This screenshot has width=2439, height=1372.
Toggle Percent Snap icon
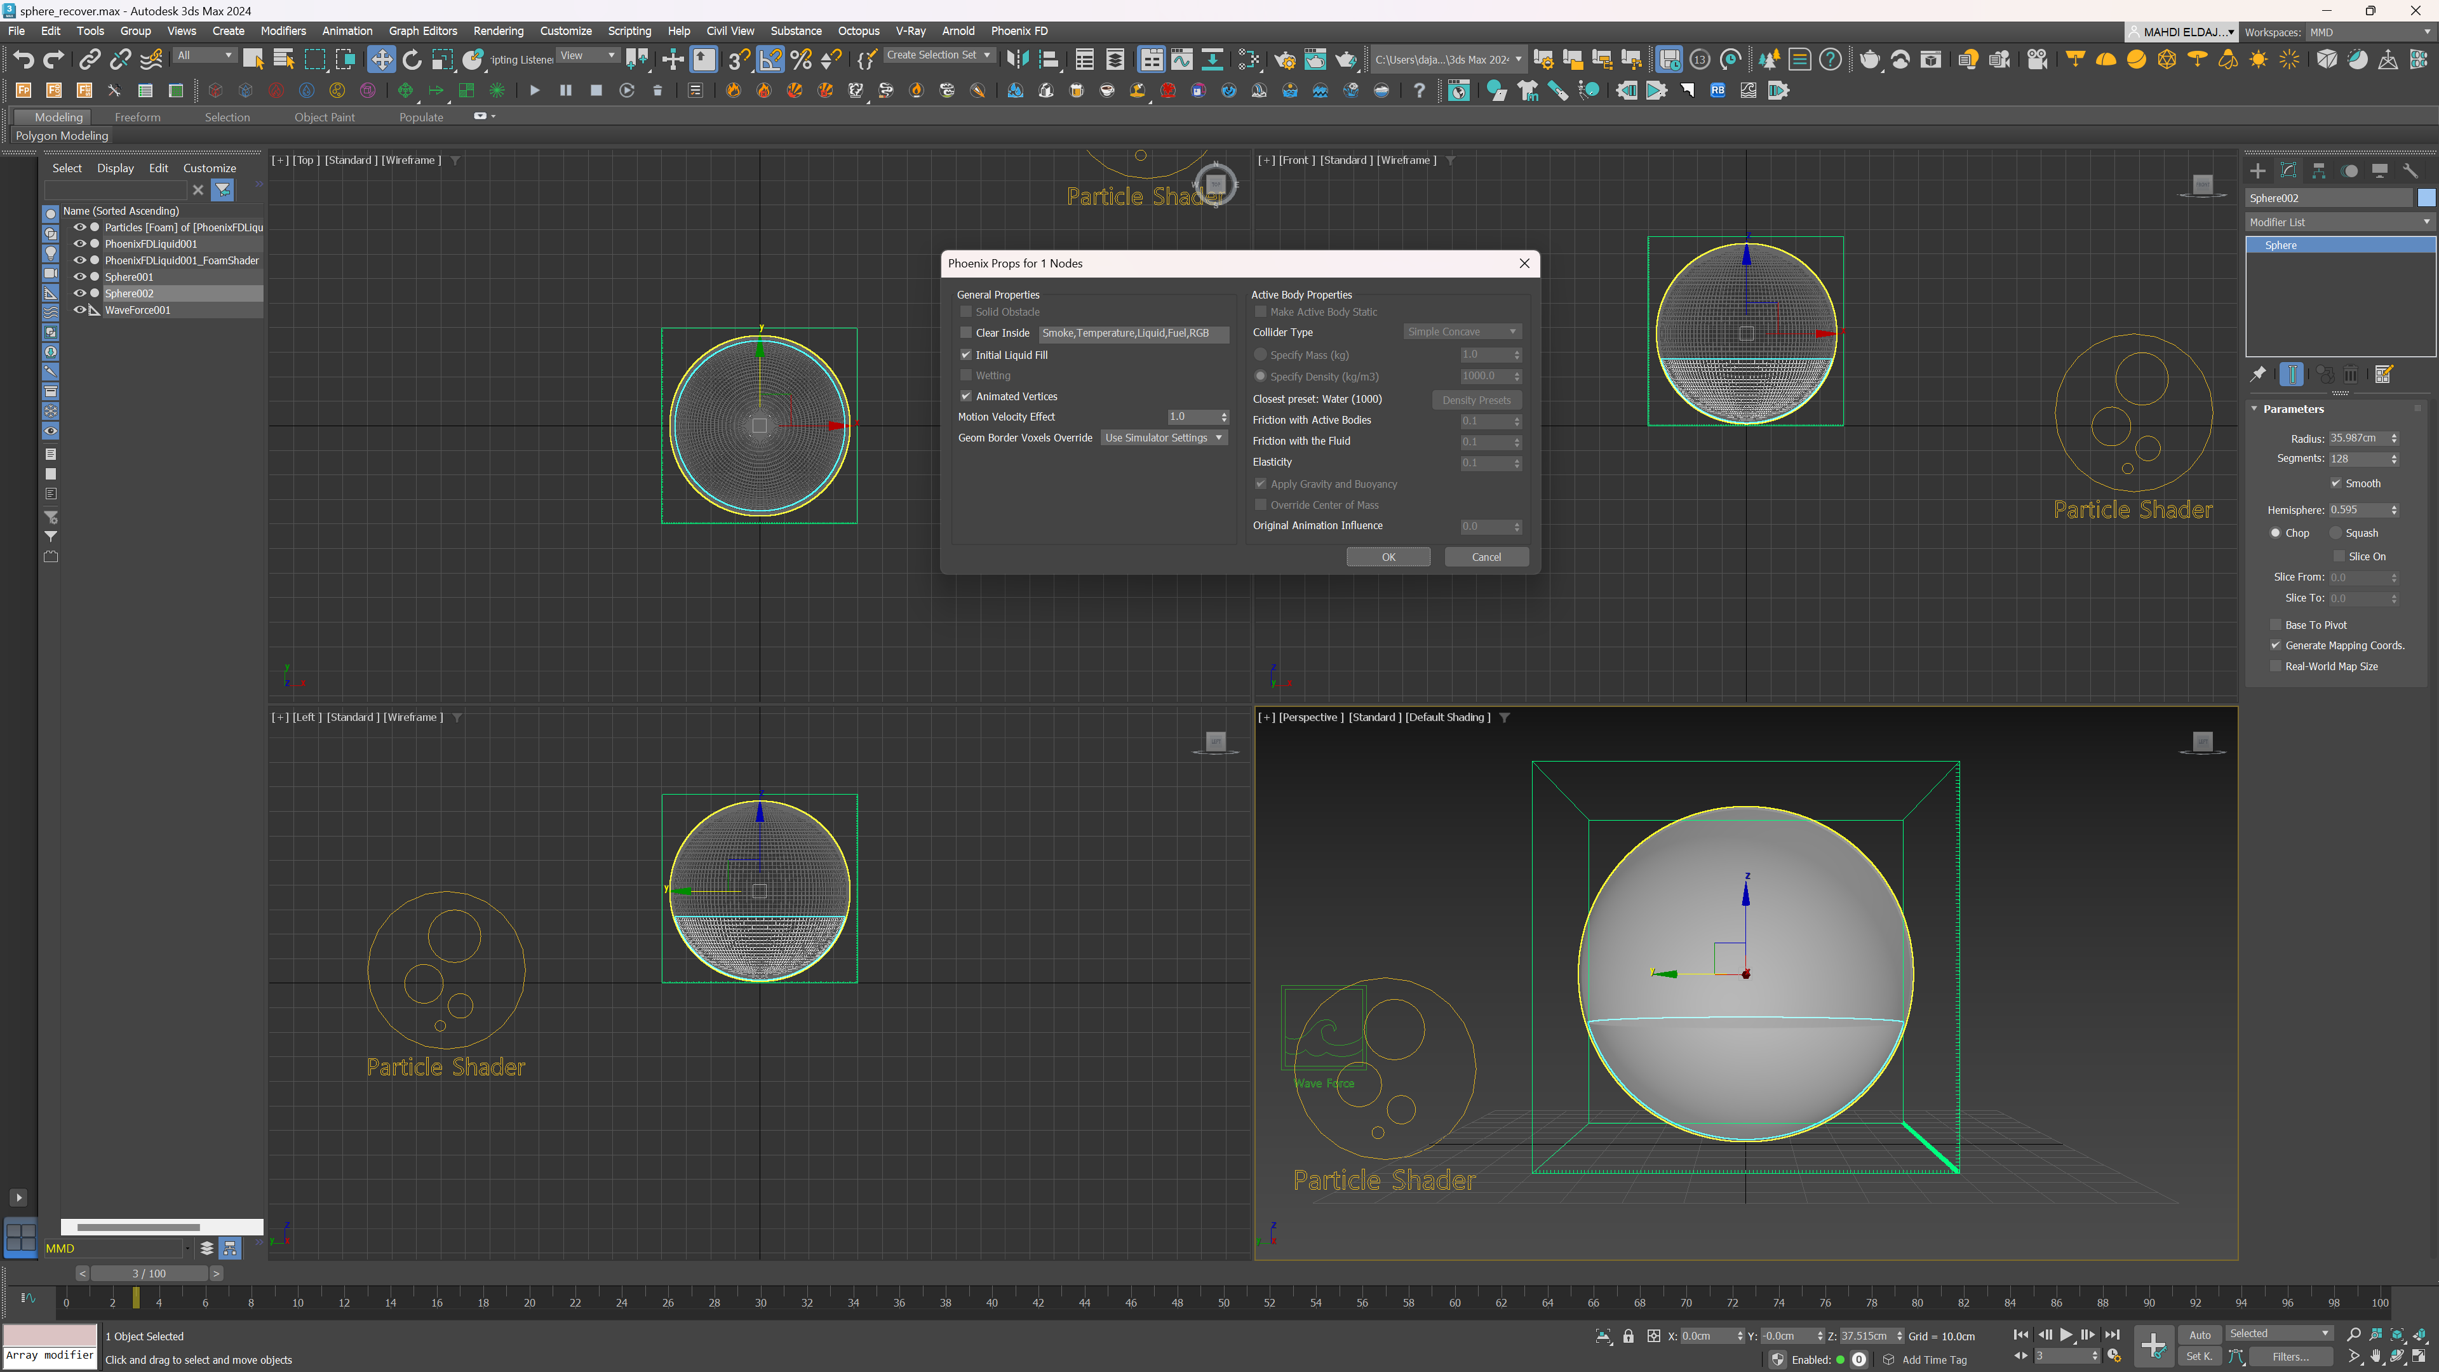801,60
